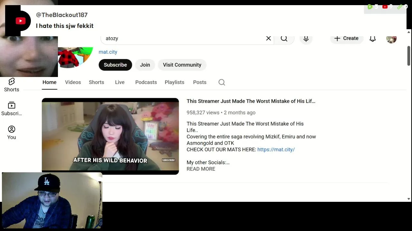The width and height of the screenshot is (412, 231).
Task: Switch to the Live tab
Action: pos(120,82)
